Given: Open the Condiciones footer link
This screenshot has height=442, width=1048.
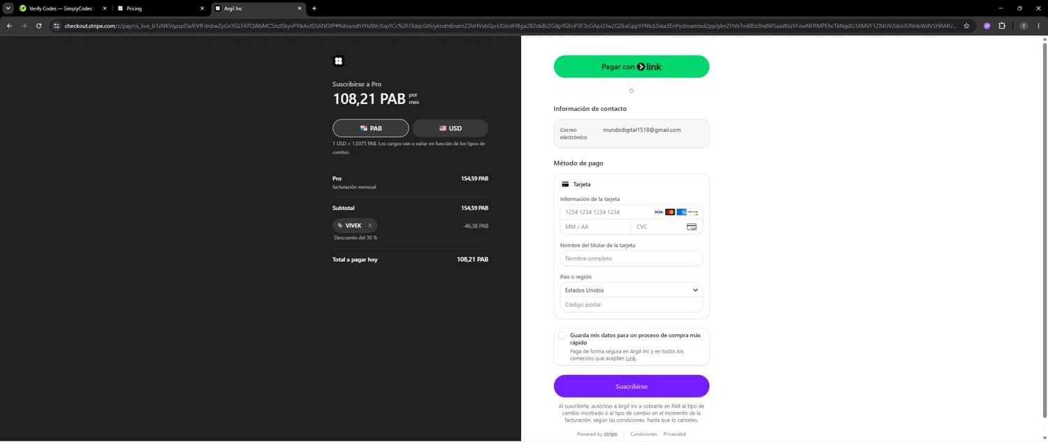Looking at the screenshot, I should [x=643, y=434].
